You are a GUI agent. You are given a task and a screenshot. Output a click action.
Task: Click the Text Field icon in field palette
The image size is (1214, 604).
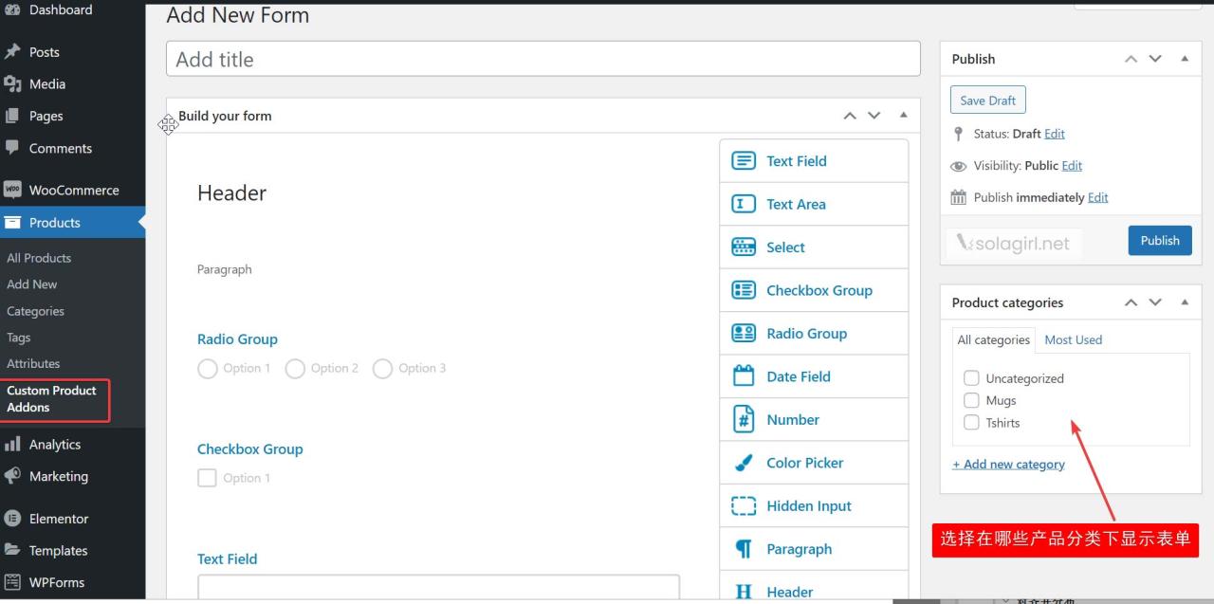tap(744, 161)
